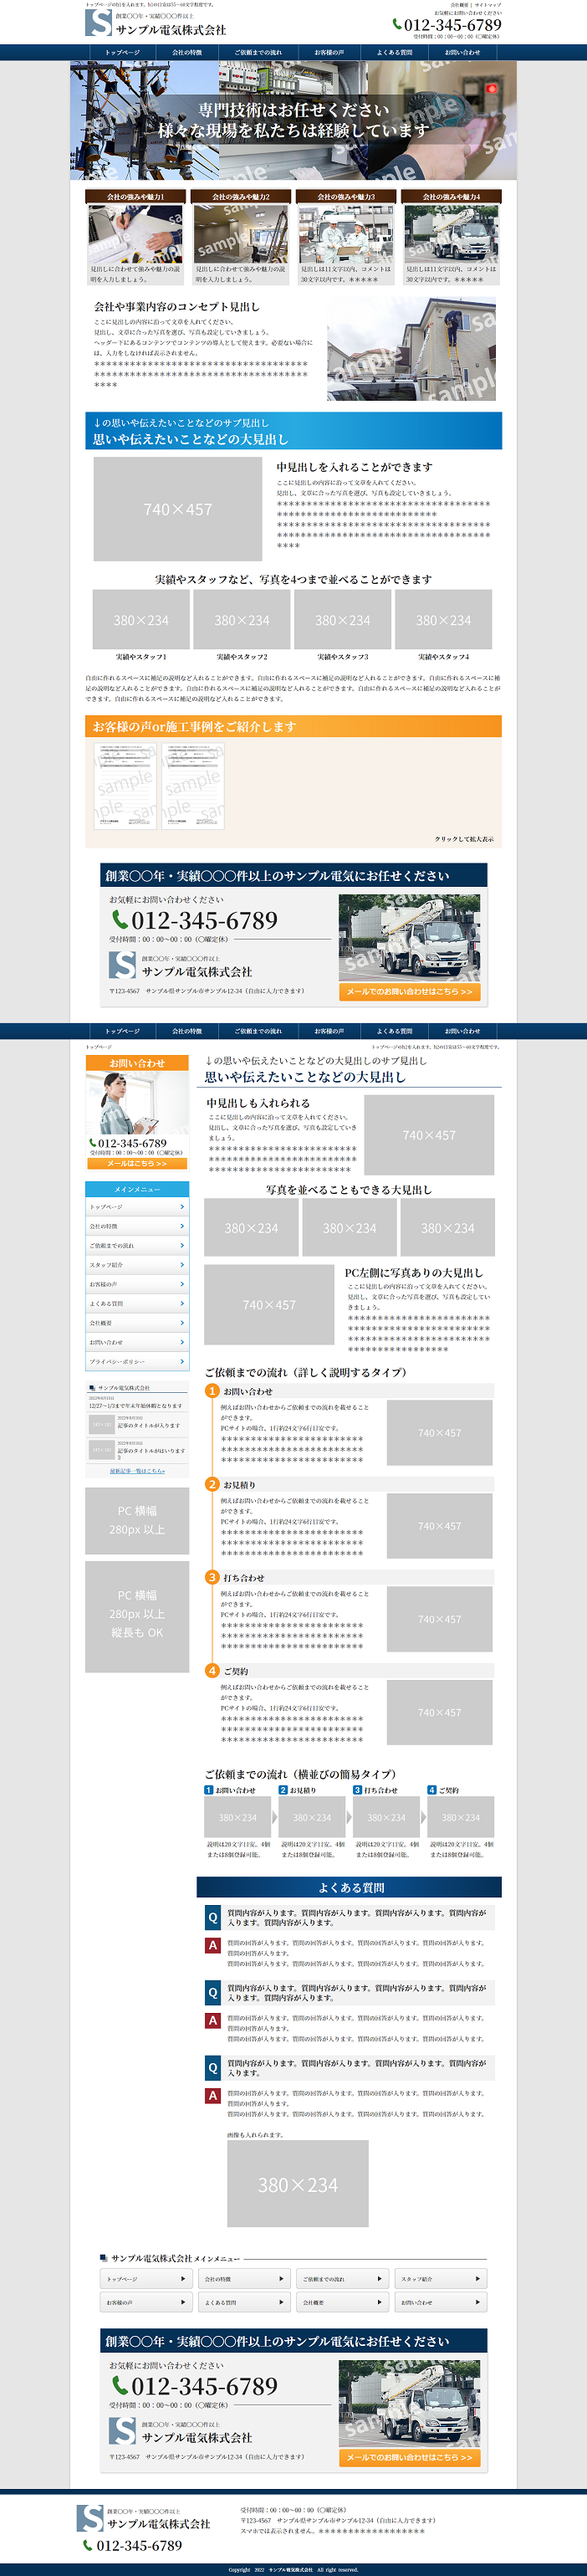Image resolution: width=587 pixels, height=2576 pixels.
Task: Click the chevron on sidebar プライバシーポリシー item
Action: pos(181,1361)
